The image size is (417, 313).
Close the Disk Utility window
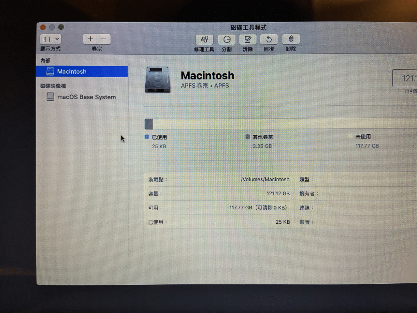tap(43, 27)
